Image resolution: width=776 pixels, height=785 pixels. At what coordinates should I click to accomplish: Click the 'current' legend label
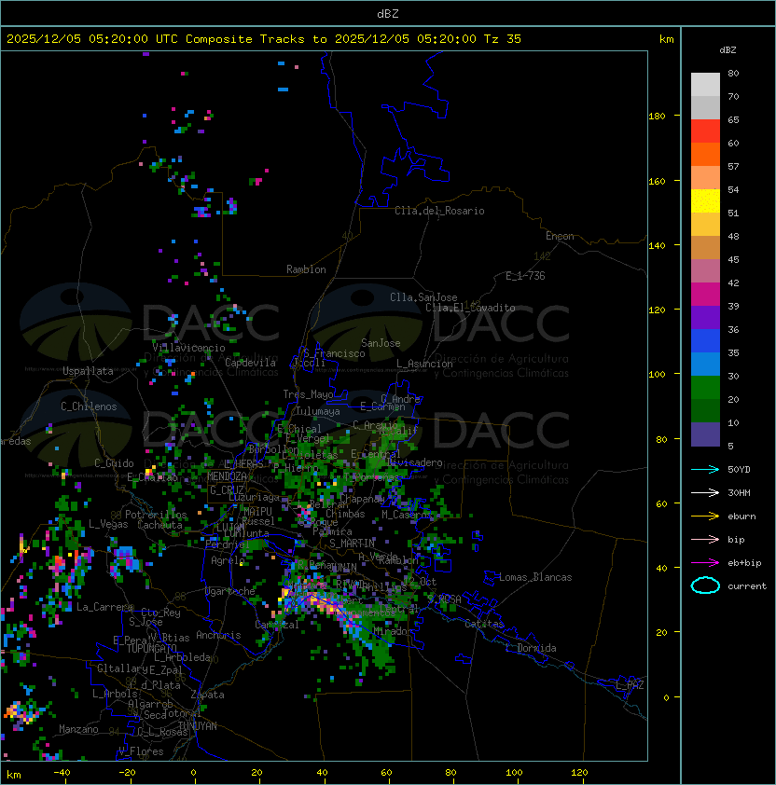click(x=747, y=586)
